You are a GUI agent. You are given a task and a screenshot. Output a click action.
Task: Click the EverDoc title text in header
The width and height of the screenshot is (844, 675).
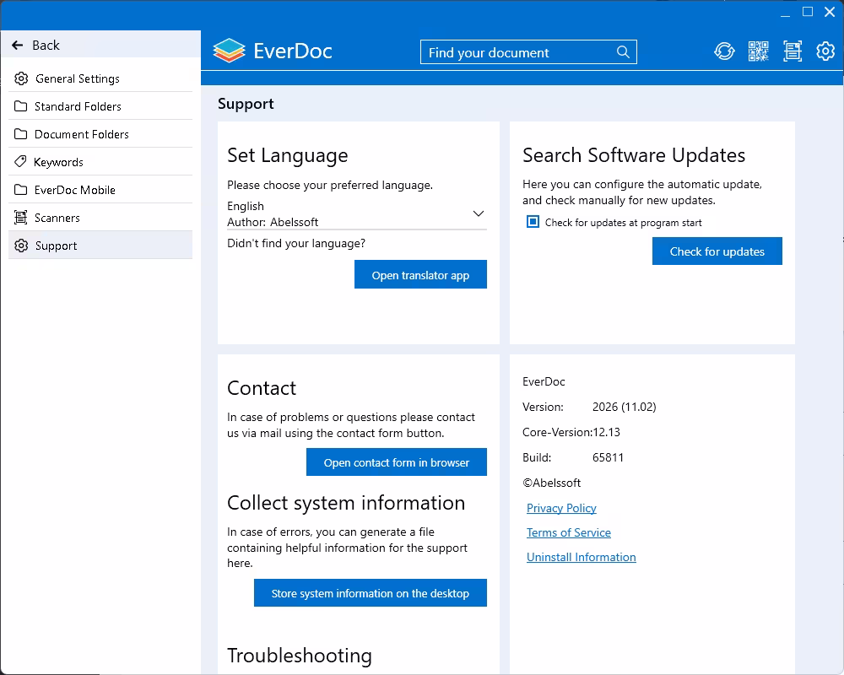293,51
